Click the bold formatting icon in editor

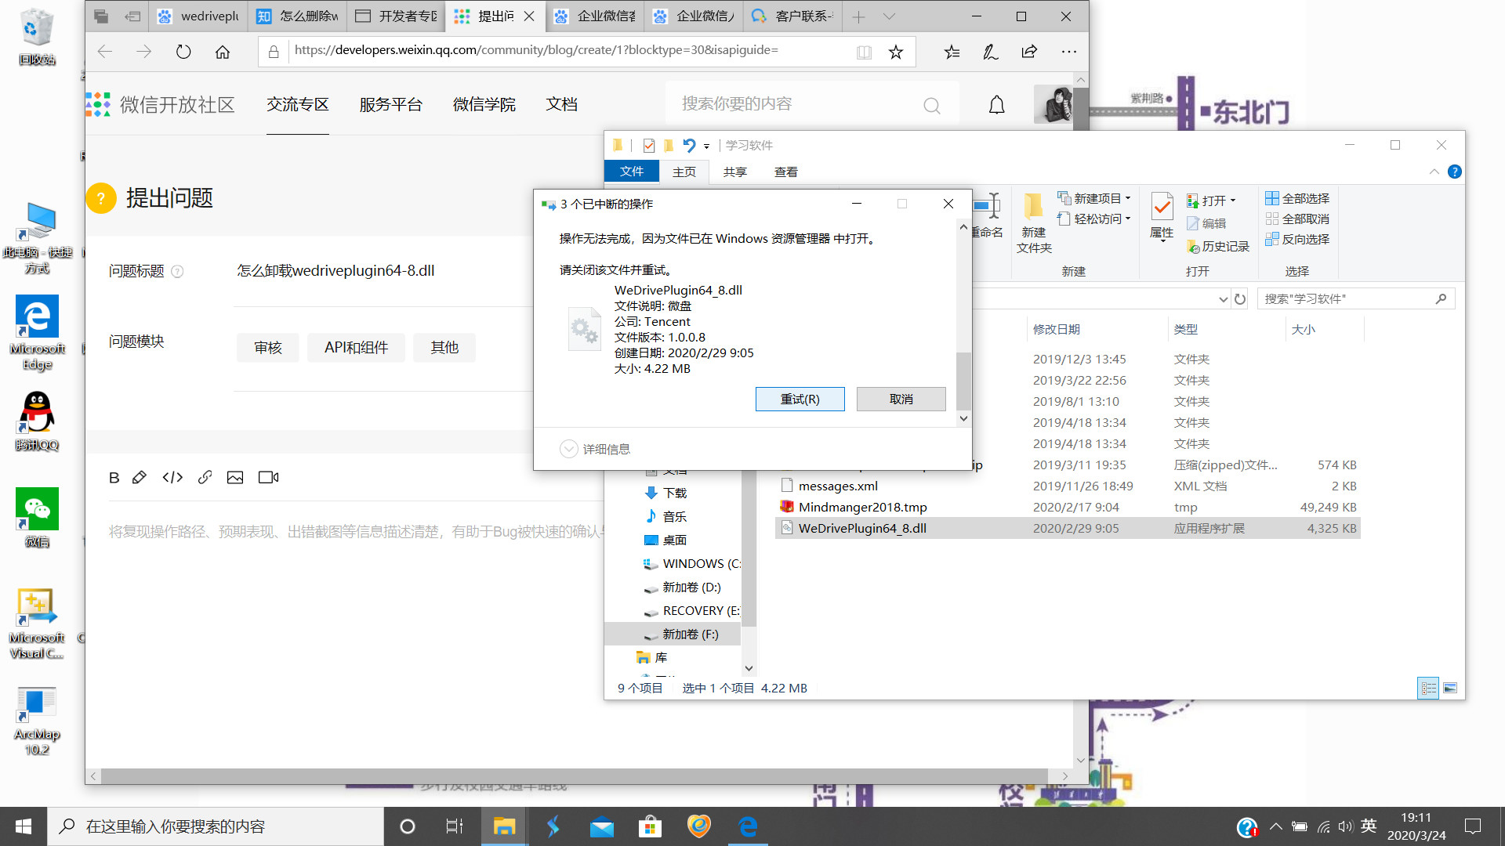114,477
